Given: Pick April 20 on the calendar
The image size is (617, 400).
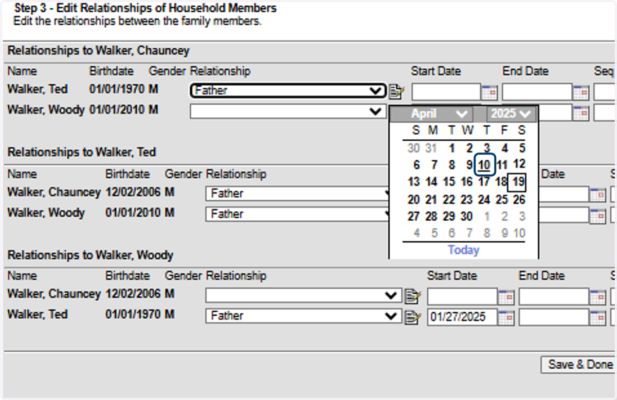Looking at the screenshot, I should point(414,200).
